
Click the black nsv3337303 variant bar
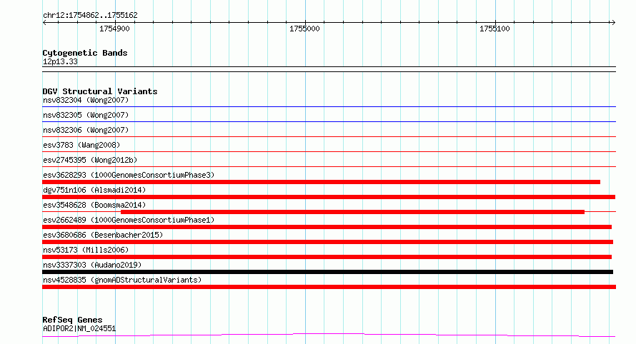pyautogui.click(x=327, y=272)
